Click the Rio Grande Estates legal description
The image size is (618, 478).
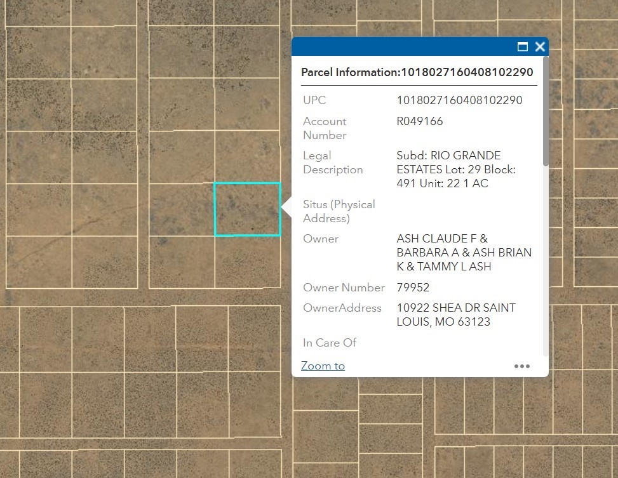455,169
